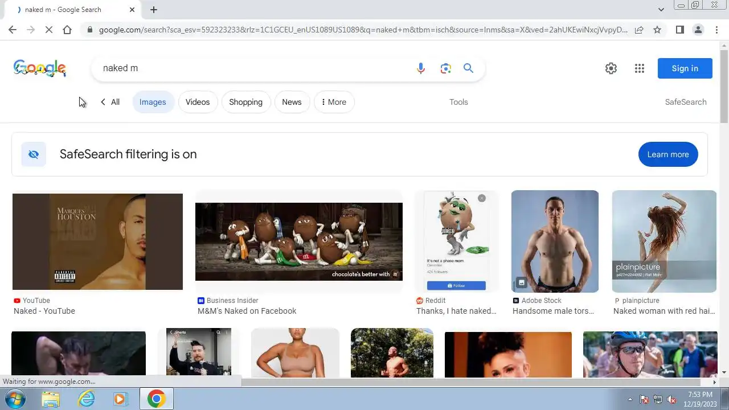Open a new browser tab
Image resolution: width=729 pixels, height=410 pixels.
point(154,10)
